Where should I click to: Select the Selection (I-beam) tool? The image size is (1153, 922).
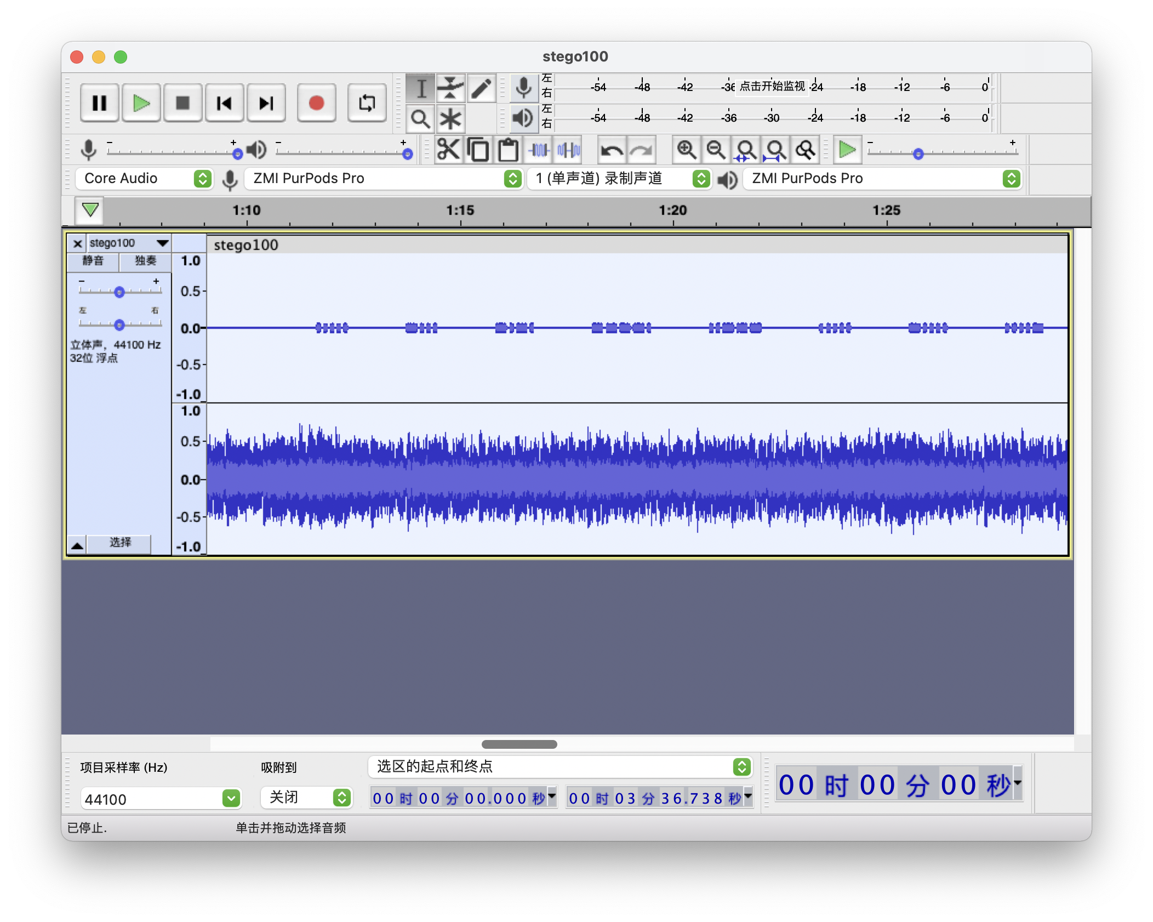pos(421,88)
